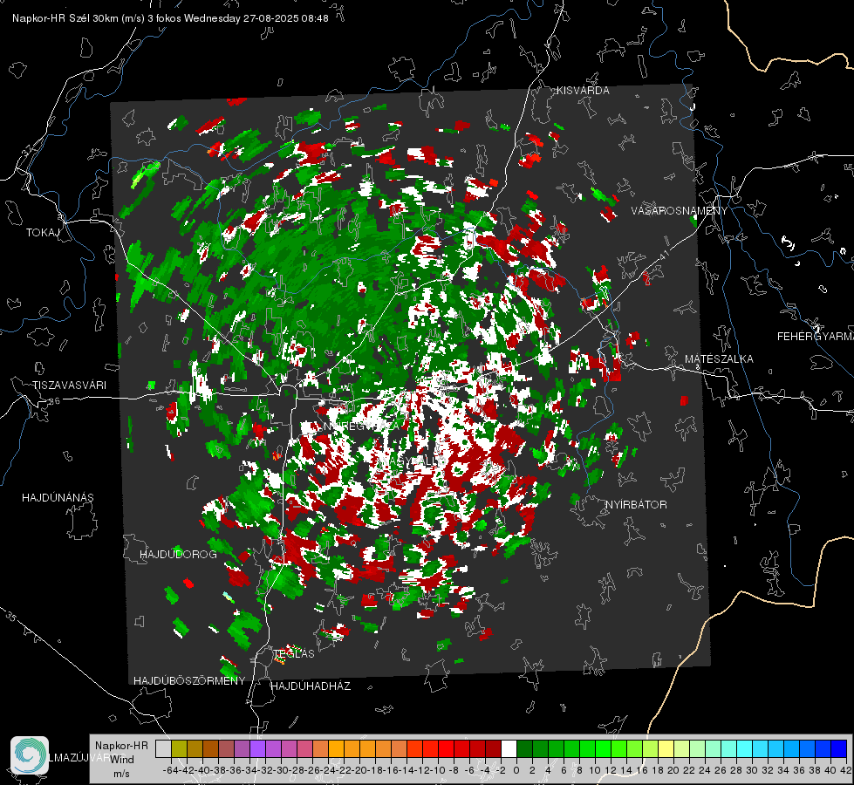Screen dimensions: 854x785
Task: Select the Wind label in the legend
Action: coord(122,759)
